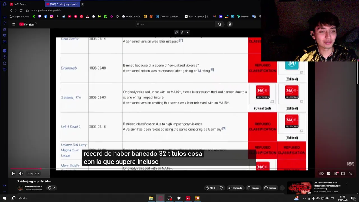Open the recommended video Las 7 cosas ocultas

coord(327,184)
